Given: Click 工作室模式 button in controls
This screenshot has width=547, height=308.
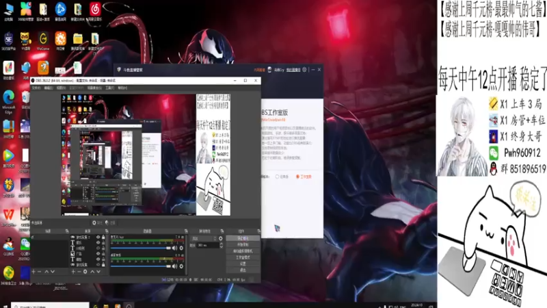Looking at the screenshot, I should coord(243,257).
